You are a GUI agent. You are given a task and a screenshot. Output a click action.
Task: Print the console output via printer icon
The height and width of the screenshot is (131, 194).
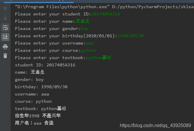click(x=5, y=47)
